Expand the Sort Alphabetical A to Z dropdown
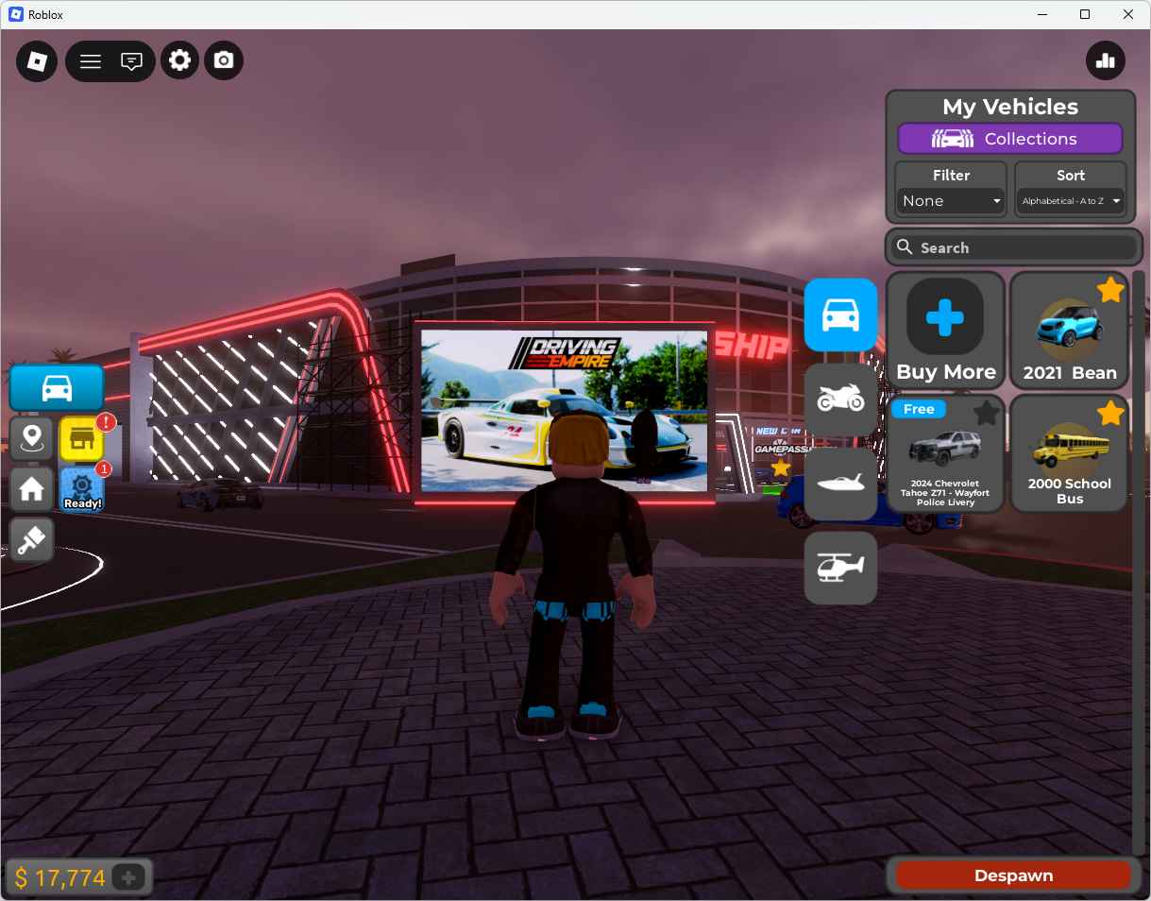The width and height of the screenshot is (1151, 901). (1071, 201)
